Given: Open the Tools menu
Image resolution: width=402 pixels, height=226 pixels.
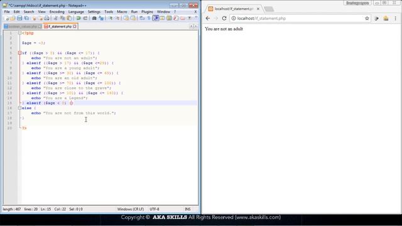Looking at the screenshot, I should 109,12.
